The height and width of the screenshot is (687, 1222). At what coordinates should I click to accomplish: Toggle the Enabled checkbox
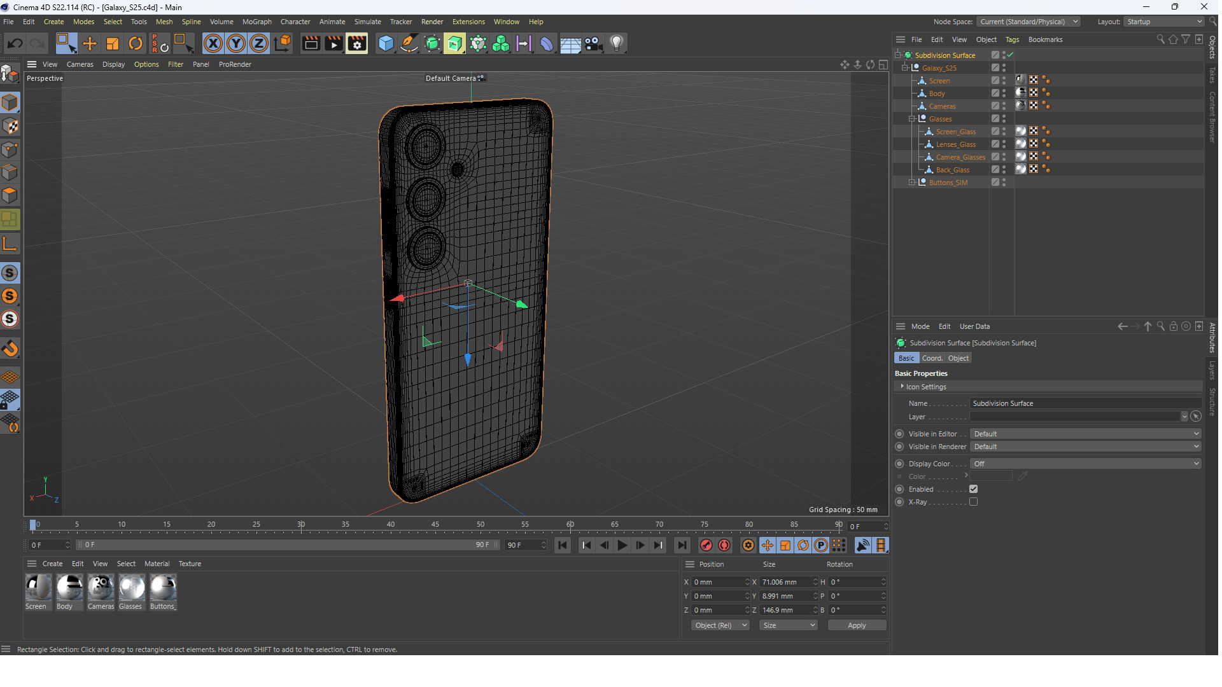(x=973, y=489)
